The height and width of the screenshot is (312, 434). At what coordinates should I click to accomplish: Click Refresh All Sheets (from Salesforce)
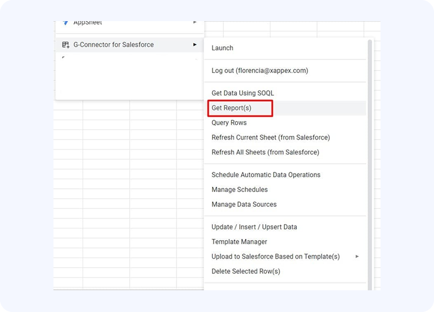coord(265,152)
